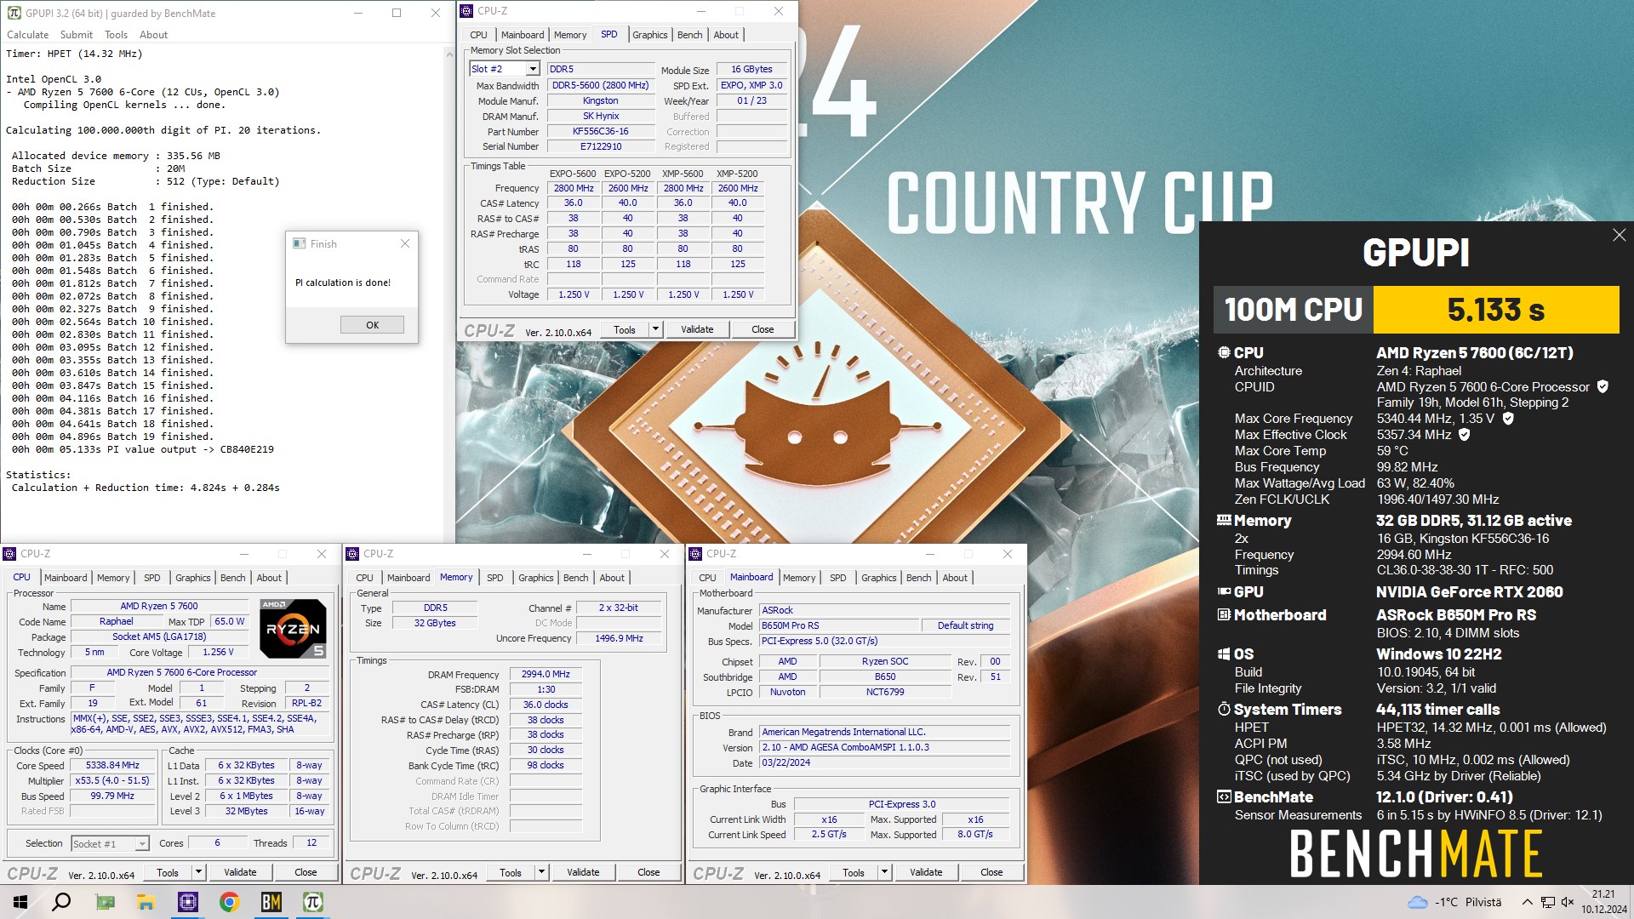Image resolution: width=1634 pixels, height=919 pixels.
Task: Open BenchMate taskbar icon
Action: (271, 902)
